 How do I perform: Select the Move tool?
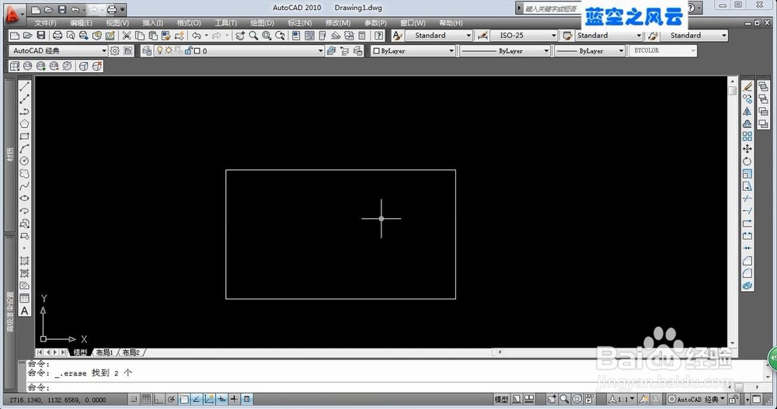[747, 148]
